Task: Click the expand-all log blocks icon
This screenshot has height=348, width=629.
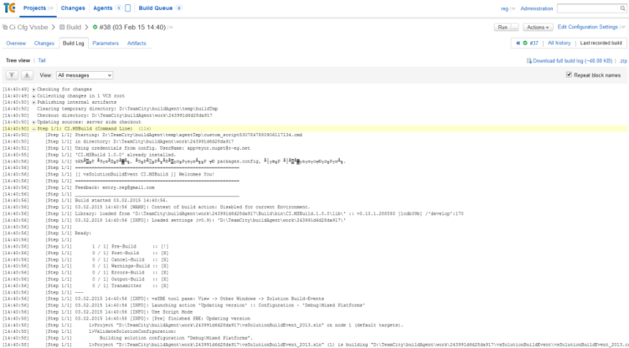Action: point(27,75)
